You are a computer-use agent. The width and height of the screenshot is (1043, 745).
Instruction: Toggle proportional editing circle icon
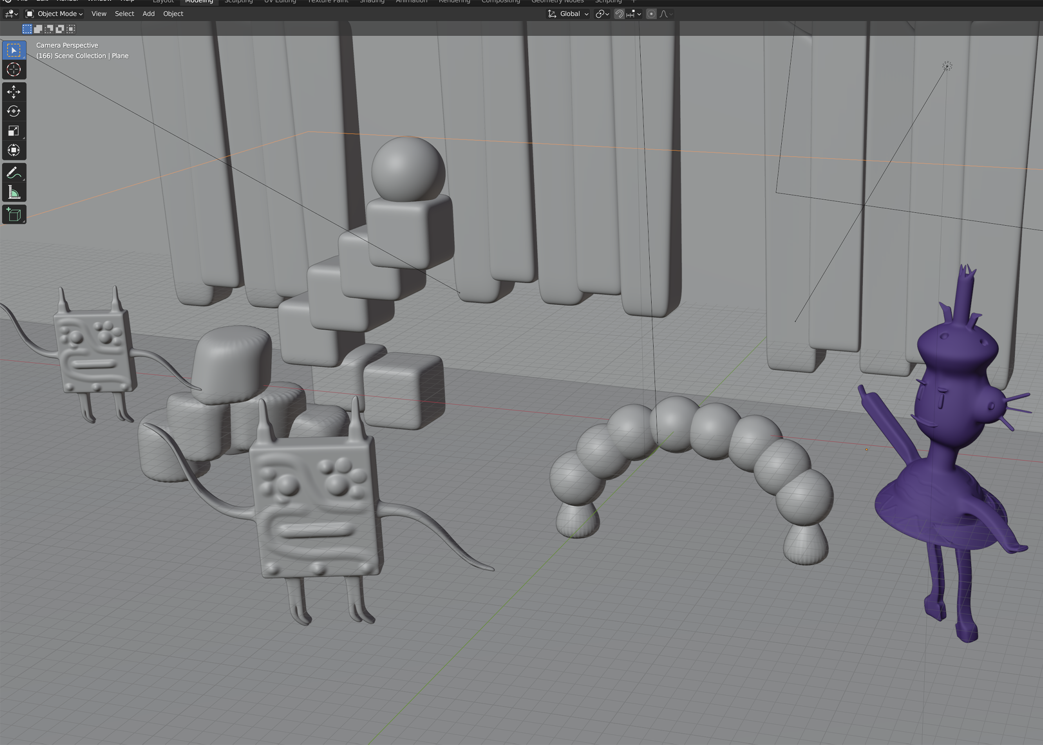pyautogui.click(x=651, y=14)
